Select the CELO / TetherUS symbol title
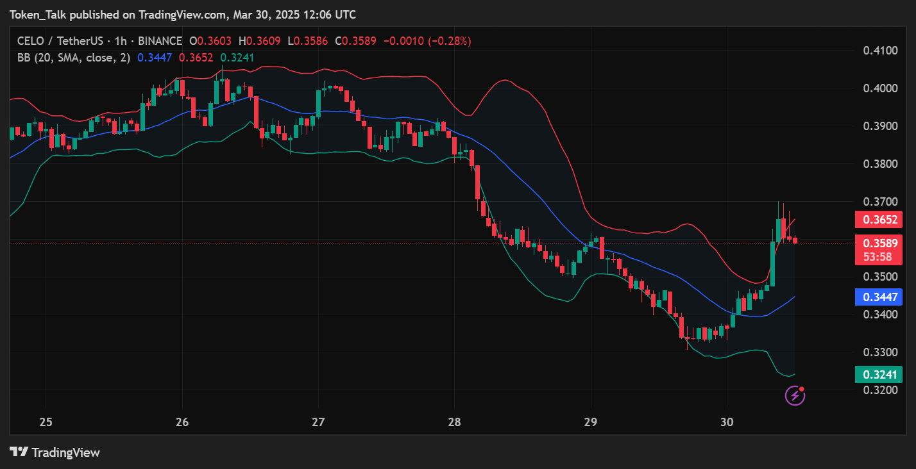Image resolution: width=916 pixels, height=469 pixels. [63, 41]
